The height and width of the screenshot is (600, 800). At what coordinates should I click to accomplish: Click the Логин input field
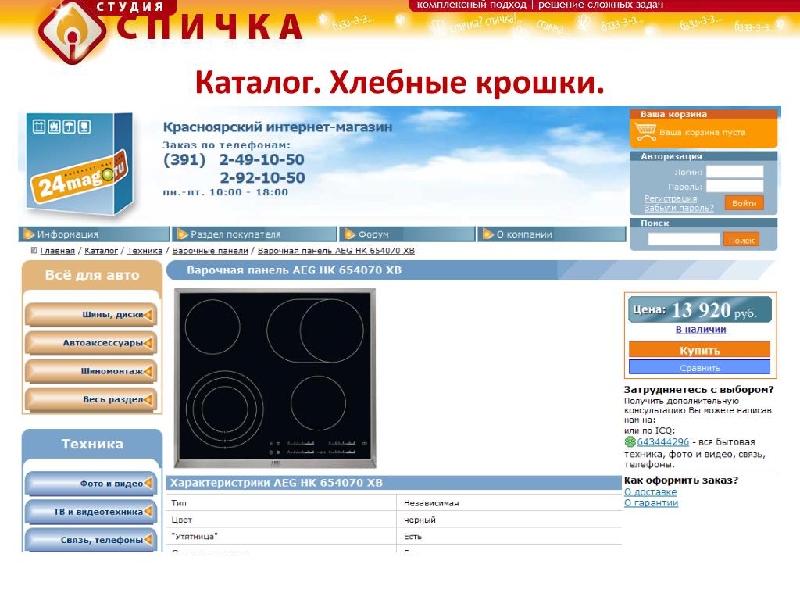pos(734,172)
